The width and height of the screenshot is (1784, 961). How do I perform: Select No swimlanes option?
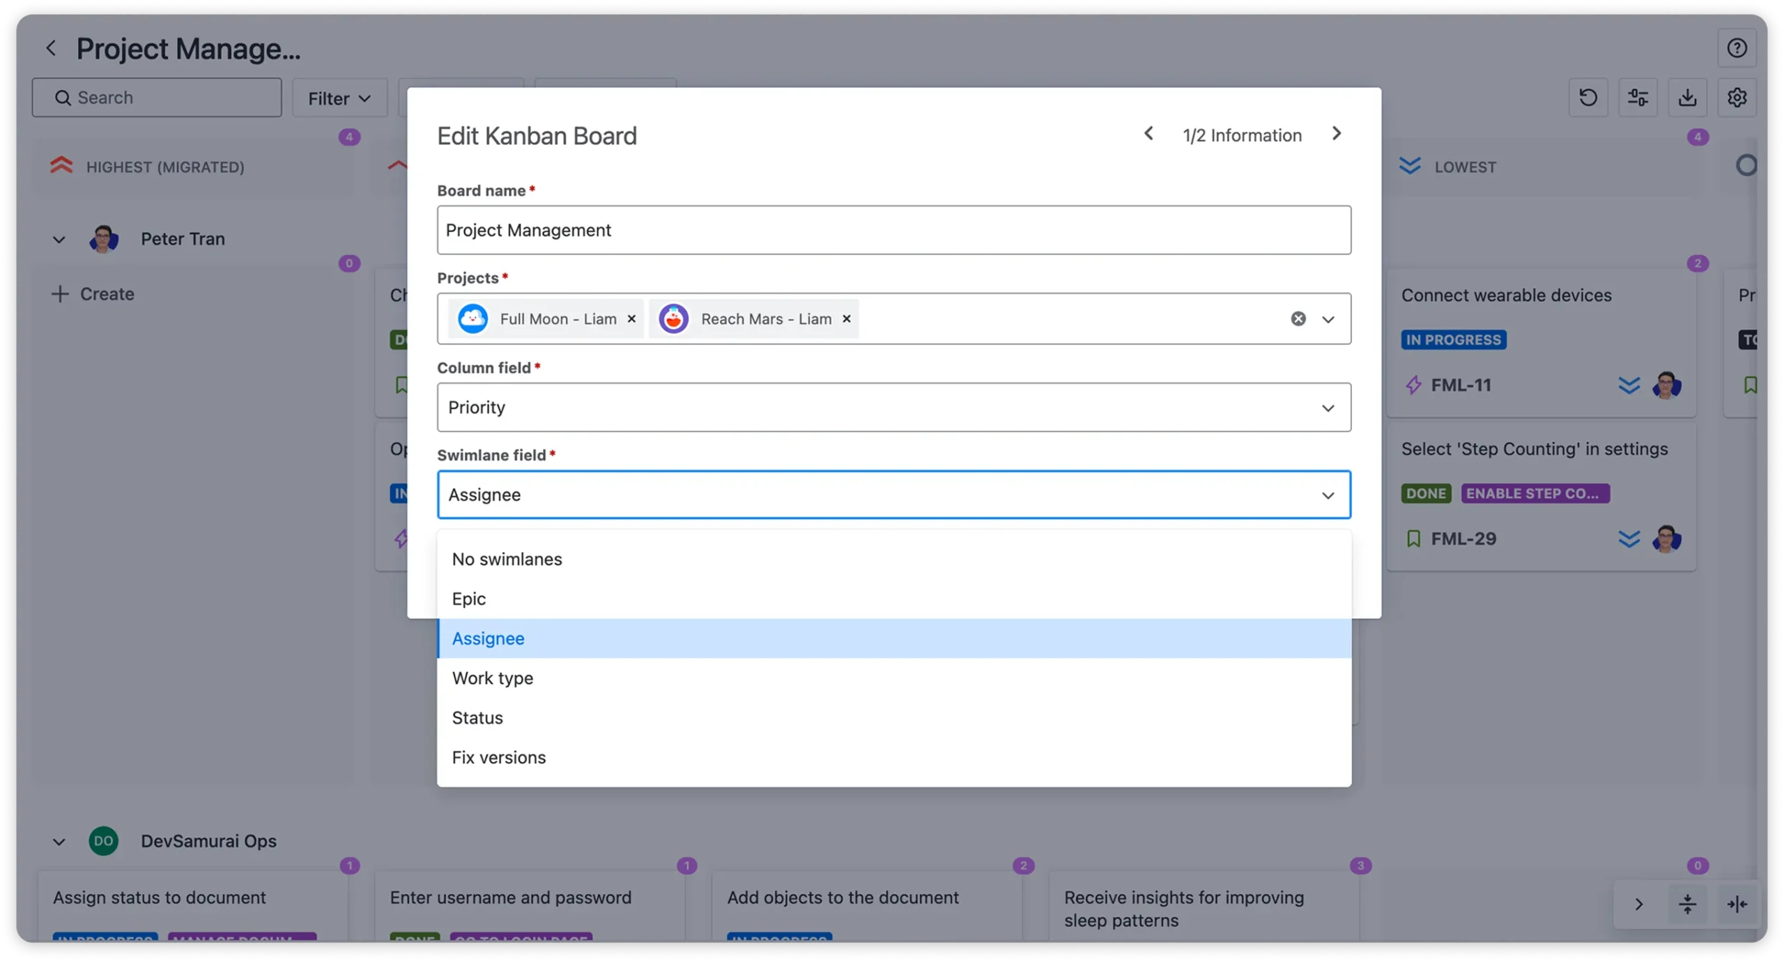[x=893, y=559]
